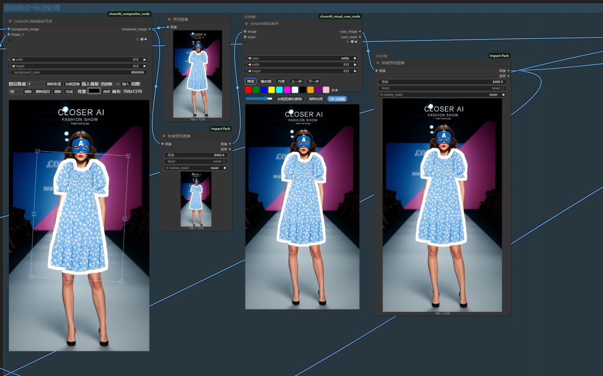603x376 pixels.
Task: Select next color option in 标注助手 node
Action: [355, 58]
